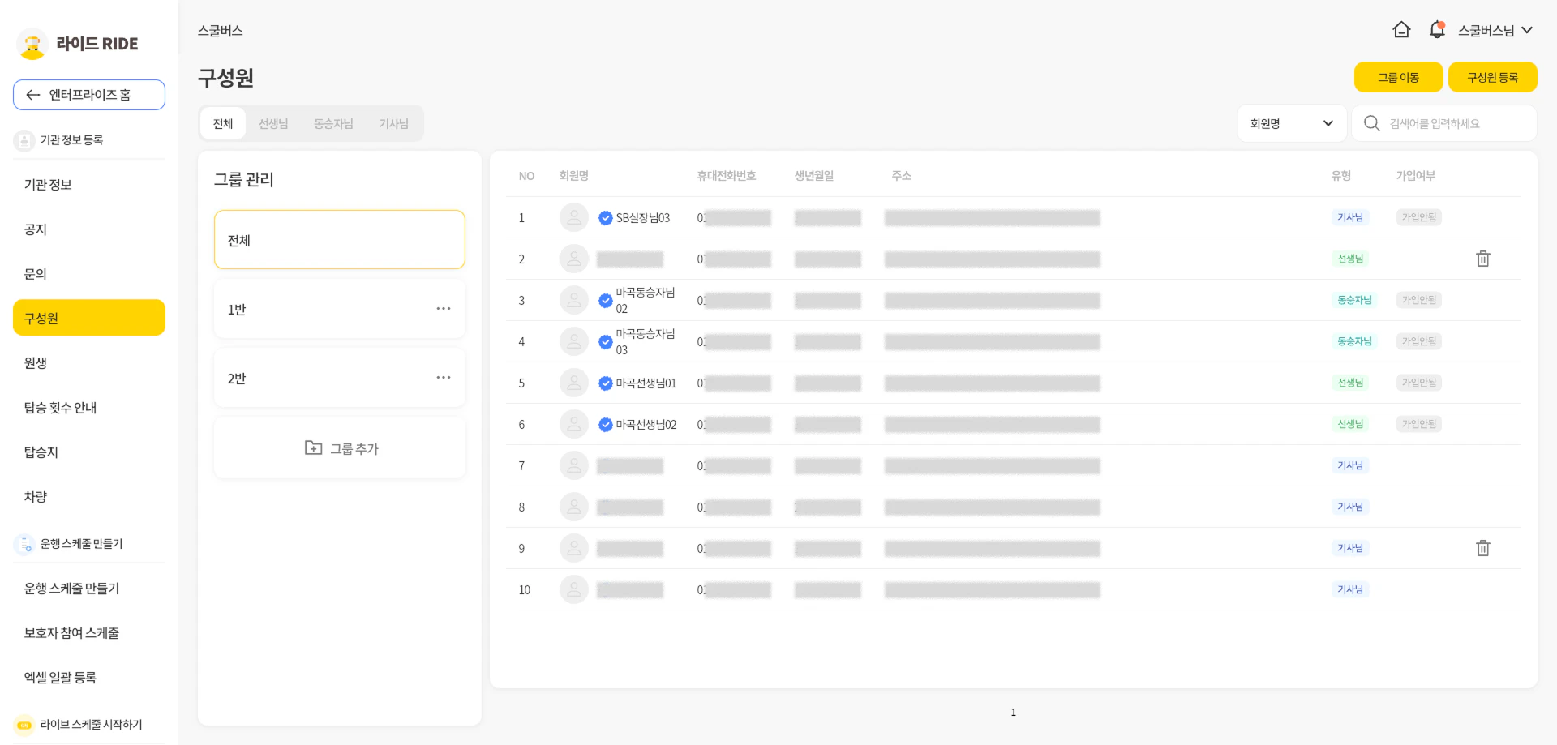
Task: Open the 스쿨버스님 user menu chevron
Action: tap(1527, 30)
